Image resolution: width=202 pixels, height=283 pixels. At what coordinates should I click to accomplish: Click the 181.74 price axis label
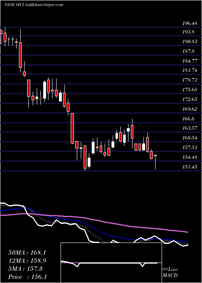click(x=189, y=71)
